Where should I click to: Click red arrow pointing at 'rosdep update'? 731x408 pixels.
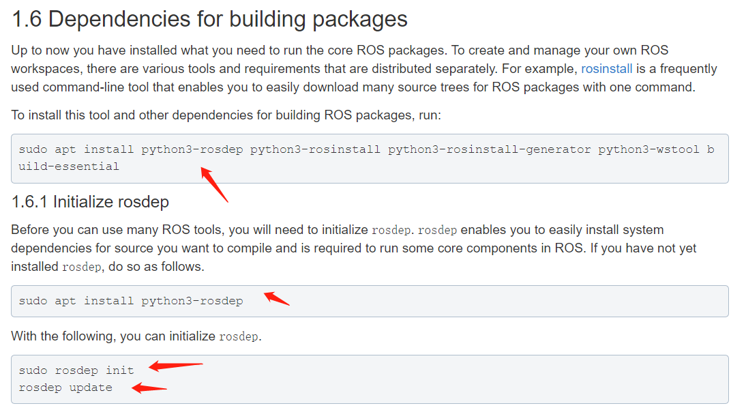point(149,388)
